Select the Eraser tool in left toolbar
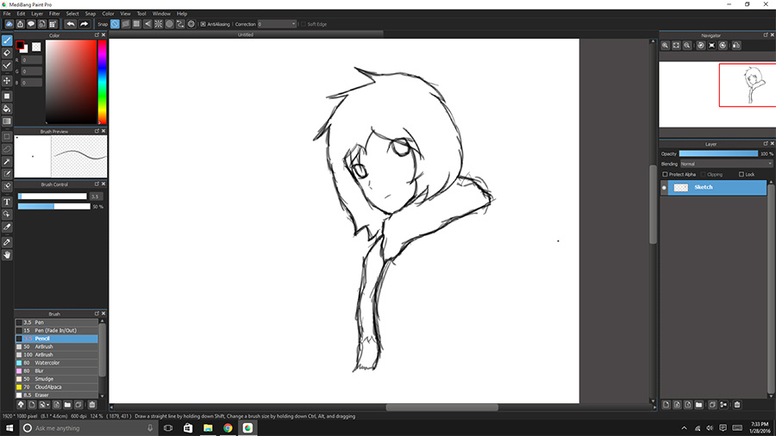Viewport: 776px width, 436px height. [7, 53]
